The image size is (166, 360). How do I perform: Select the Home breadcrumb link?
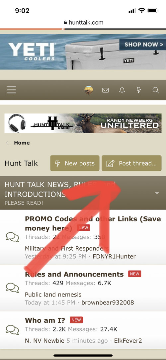point(22,143)
